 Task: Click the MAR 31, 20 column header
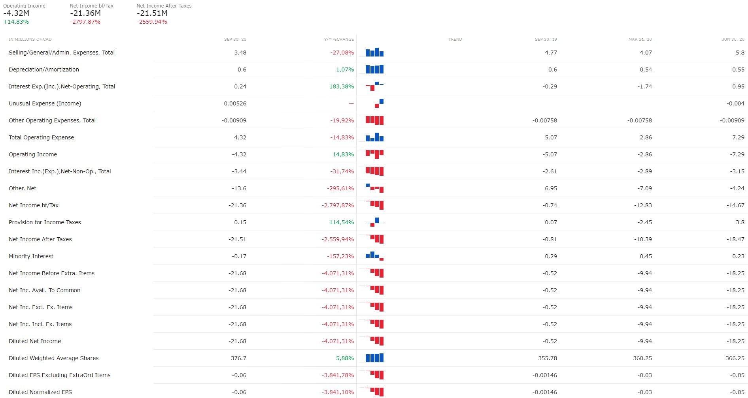click(640, 39)
